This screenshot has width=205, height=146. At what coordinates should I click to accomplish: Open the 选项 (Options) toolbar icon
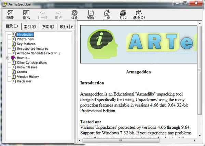tap(139, 14)
